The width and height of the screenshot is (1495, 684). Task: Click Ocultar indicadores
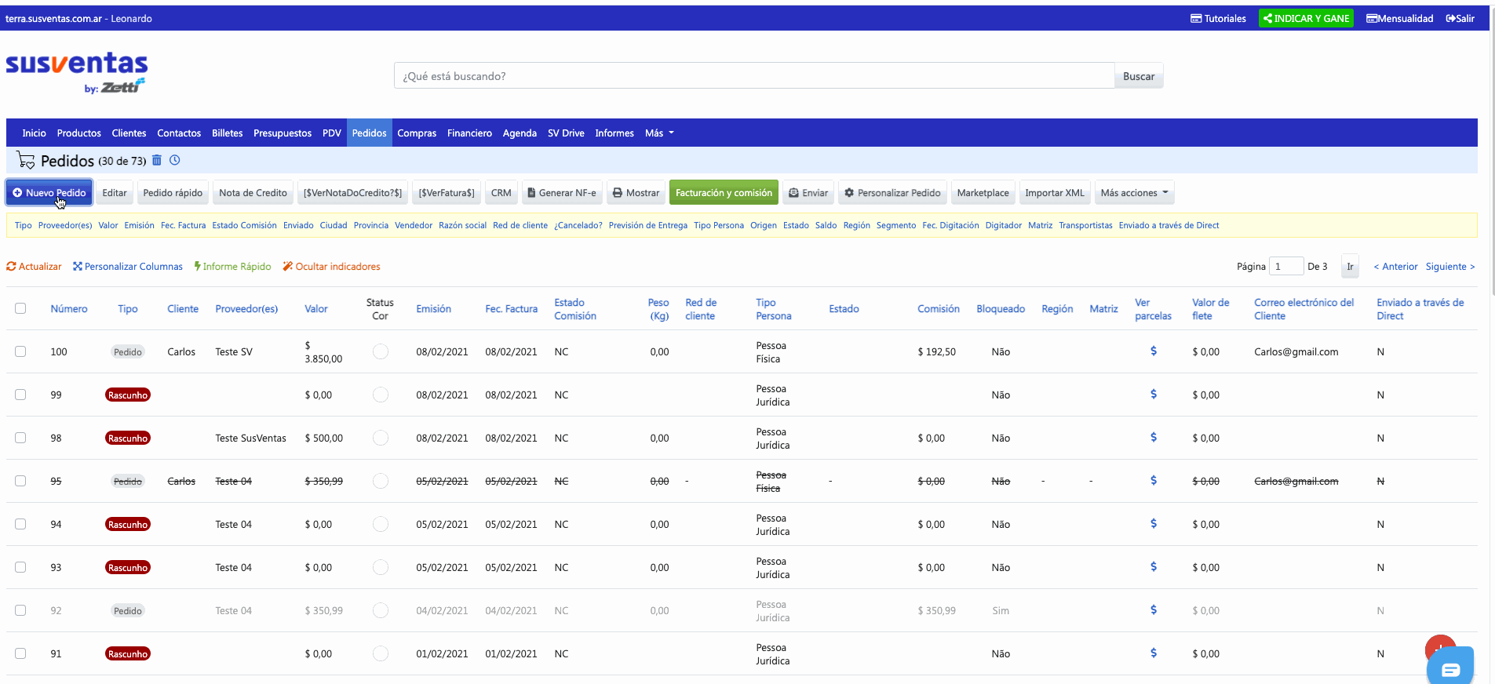pyautogui.click(x=331, y=267)
